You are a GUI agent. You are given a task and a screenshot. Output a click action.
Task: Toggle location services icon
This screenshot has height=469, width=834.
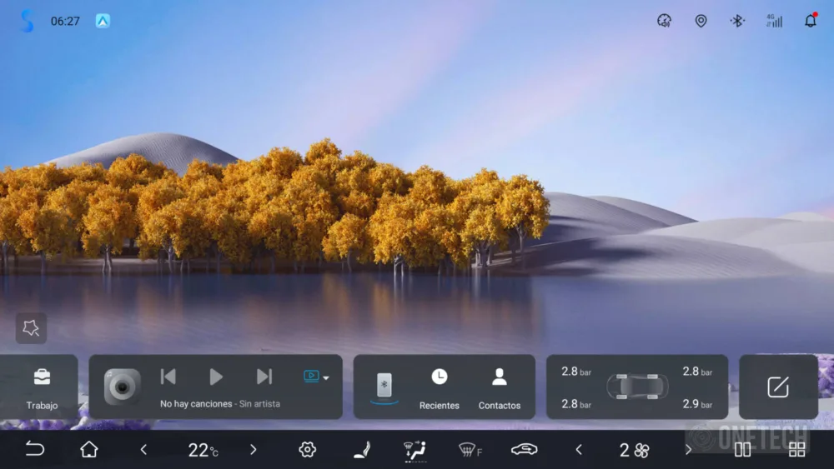(701, 21)
